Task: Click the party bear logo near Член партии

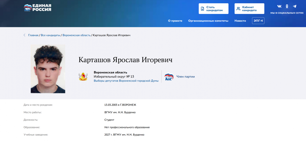Action: point(169,77)
